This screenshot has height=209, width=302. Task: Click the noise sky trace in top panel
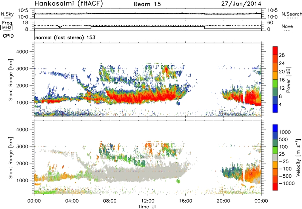pyautogui.click(x=148, y=14)
